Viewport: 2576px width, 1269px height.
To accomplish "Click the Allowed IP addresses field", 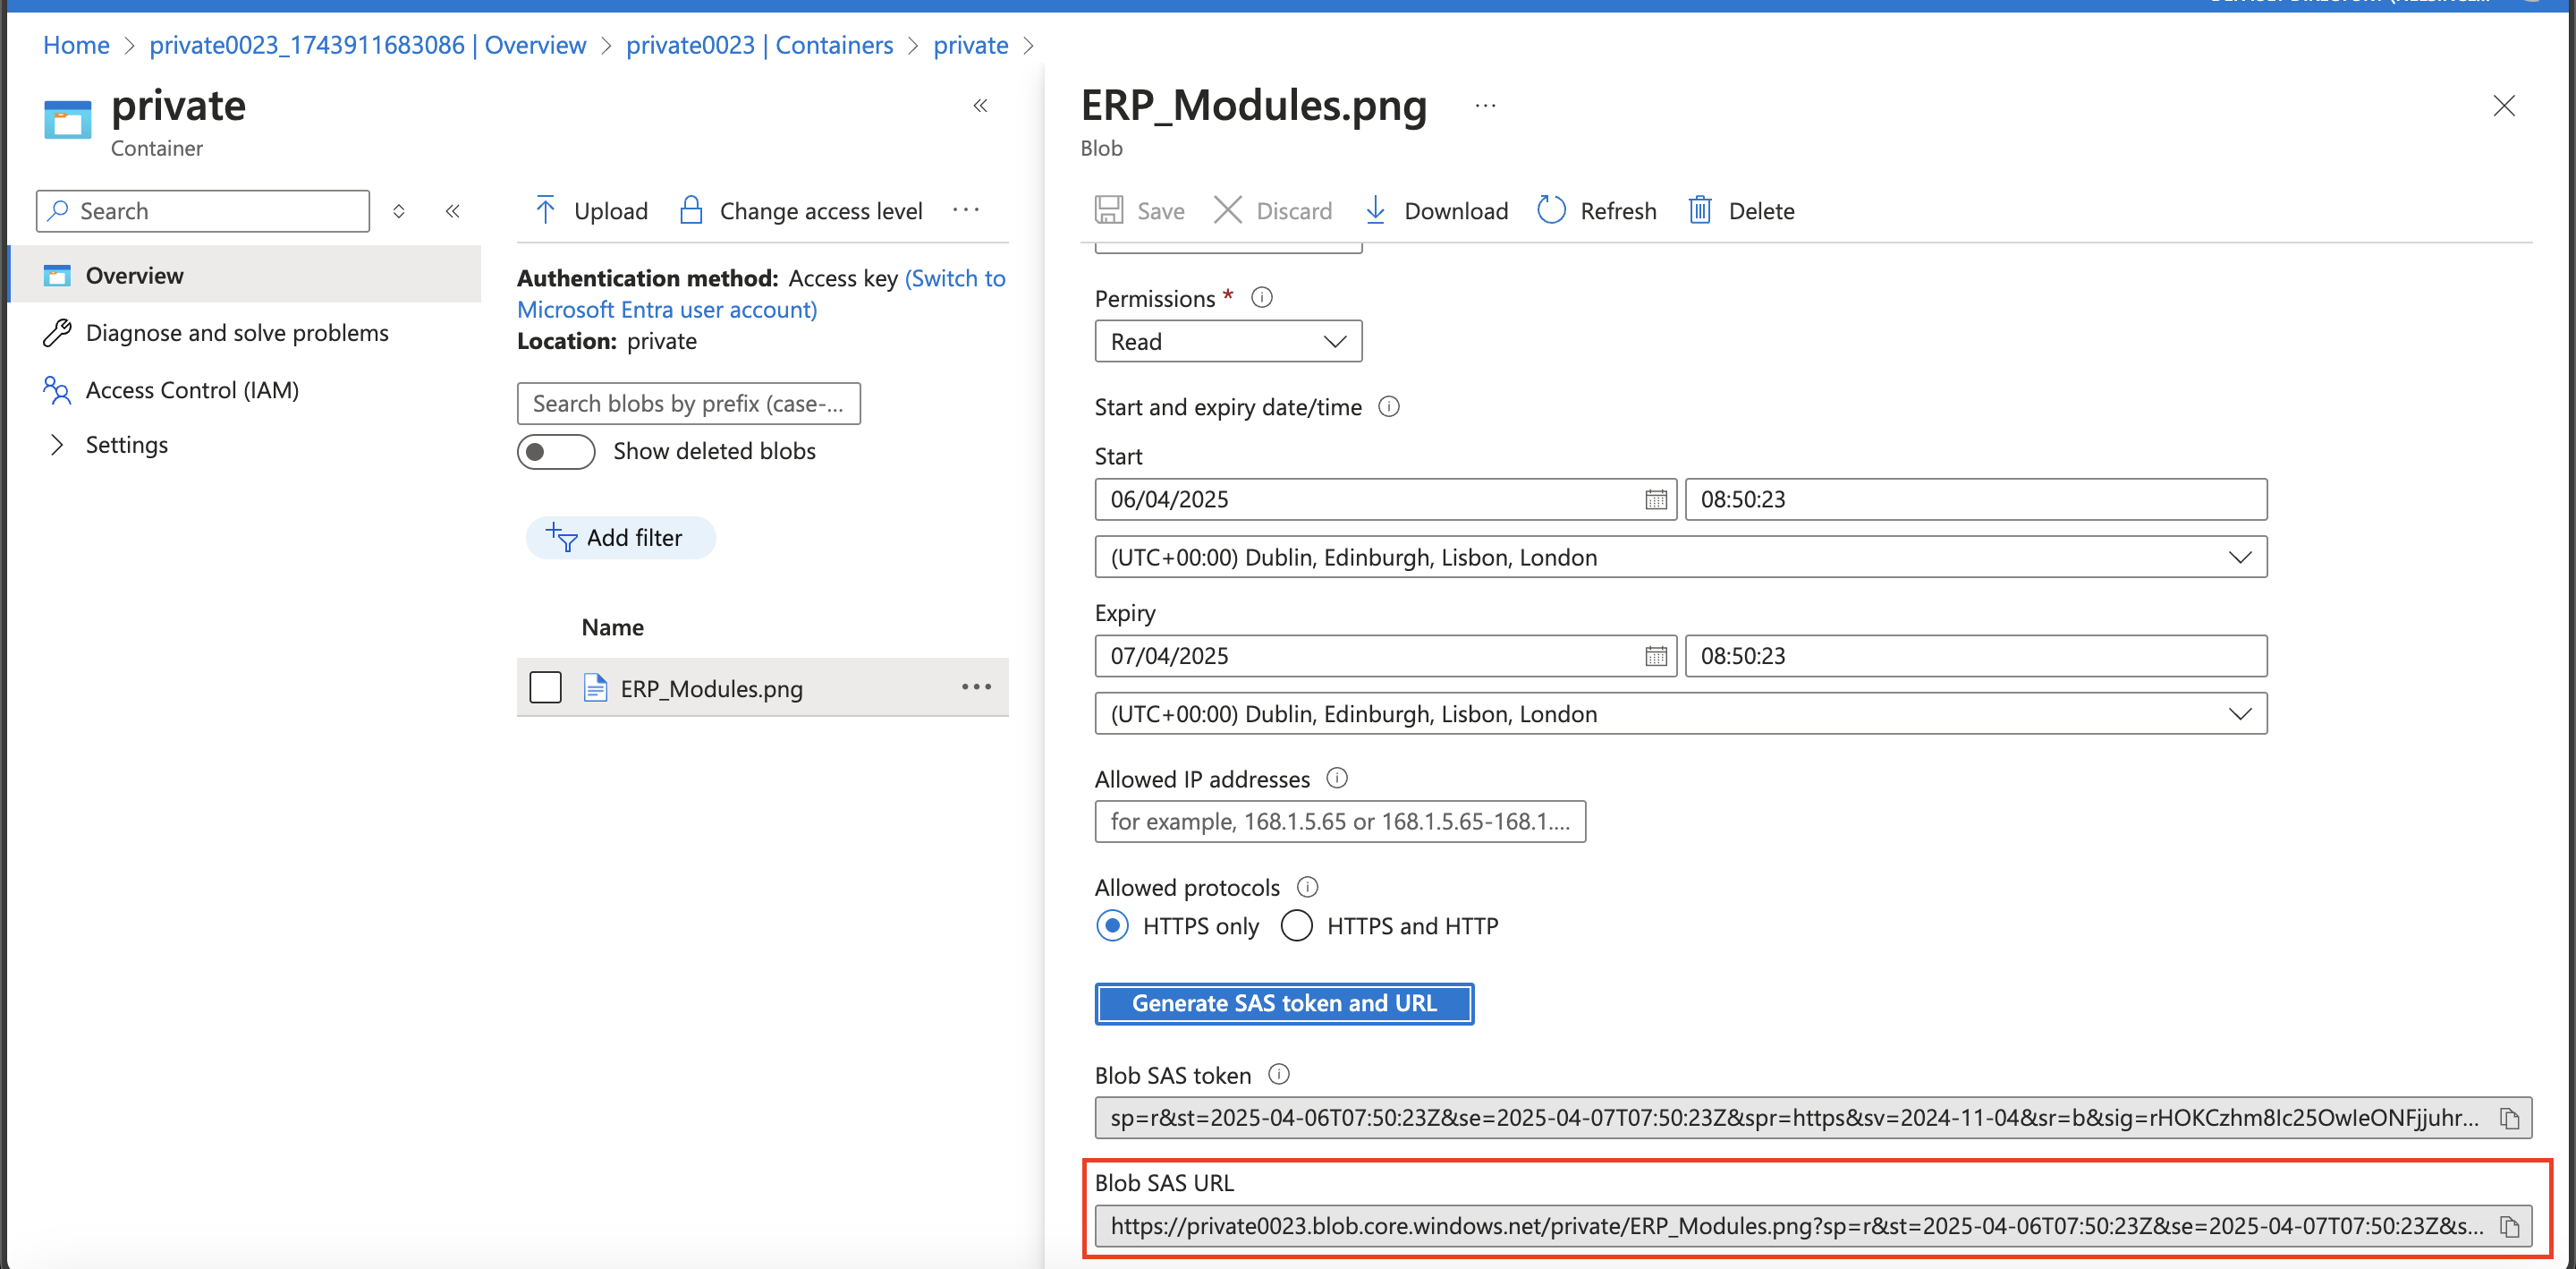I will click(1340, 822).
